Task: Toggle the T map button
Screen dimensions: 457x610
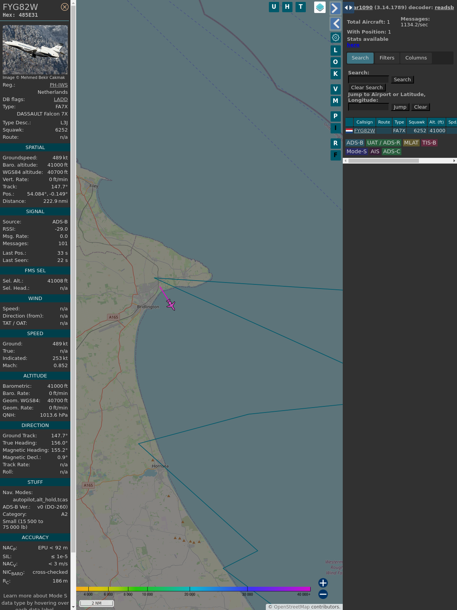Action: (300, 7)
